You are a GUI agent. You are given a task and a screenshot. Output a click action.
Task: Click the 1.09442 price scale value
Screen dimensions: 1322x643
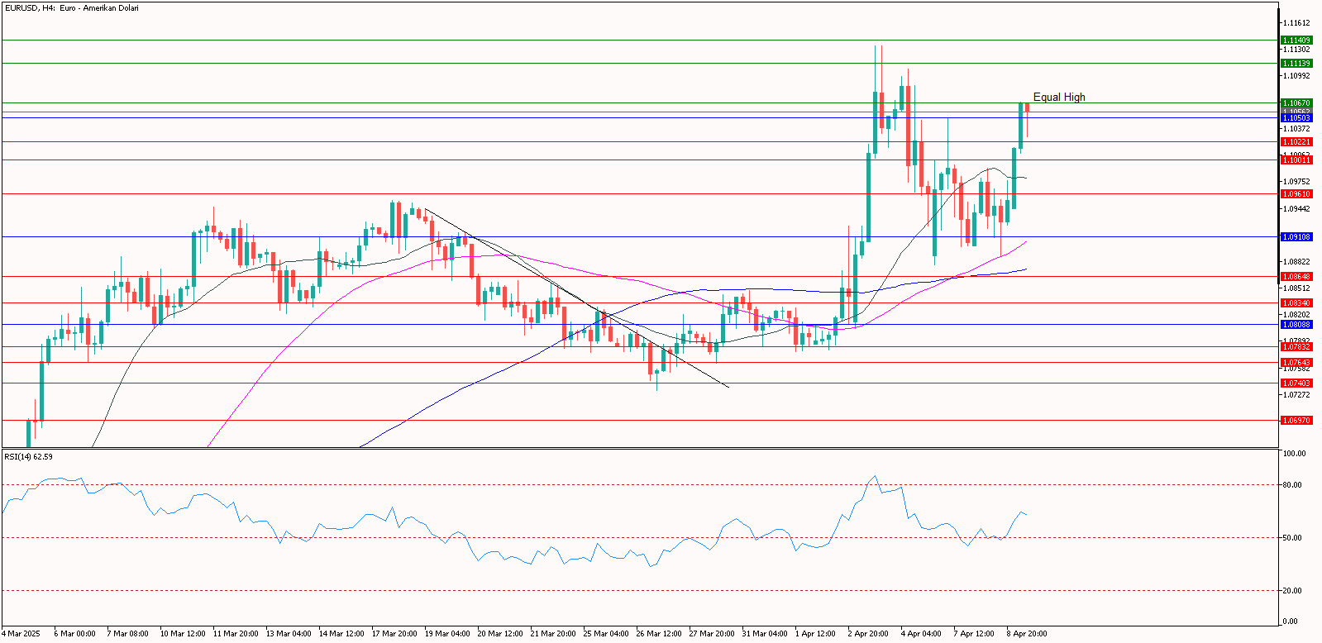pyautogui.click(x=1296, y=209)
